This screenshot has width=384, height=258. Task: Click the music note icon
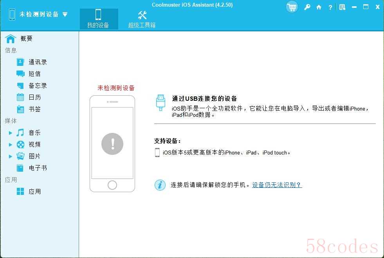(x=20, y=133)
